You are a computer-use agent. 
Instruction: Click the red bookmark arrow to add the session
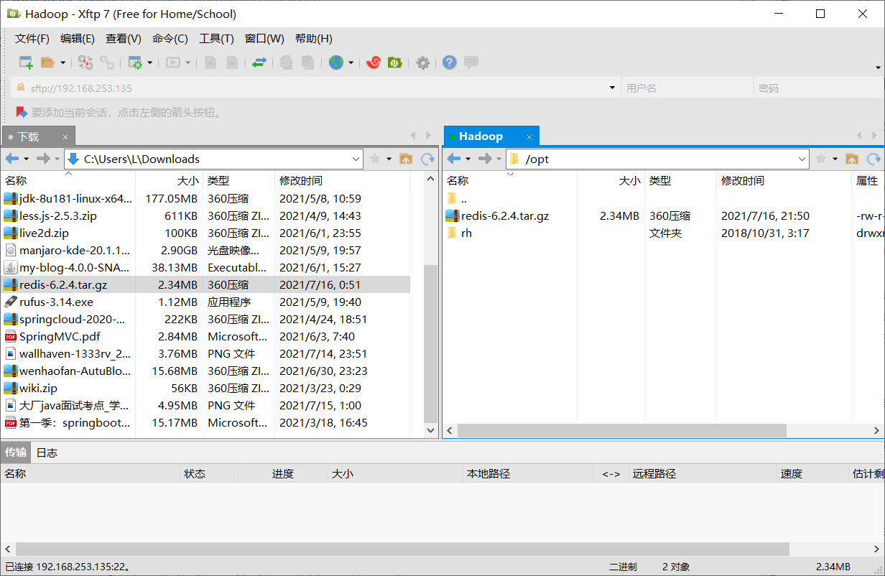[x=22, y=112]
